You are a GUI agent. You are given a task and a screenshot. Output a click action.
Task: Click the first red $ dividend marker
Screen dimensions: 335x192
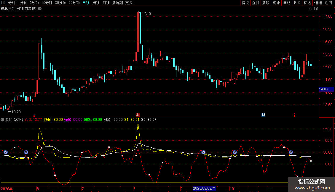(34, 115)
